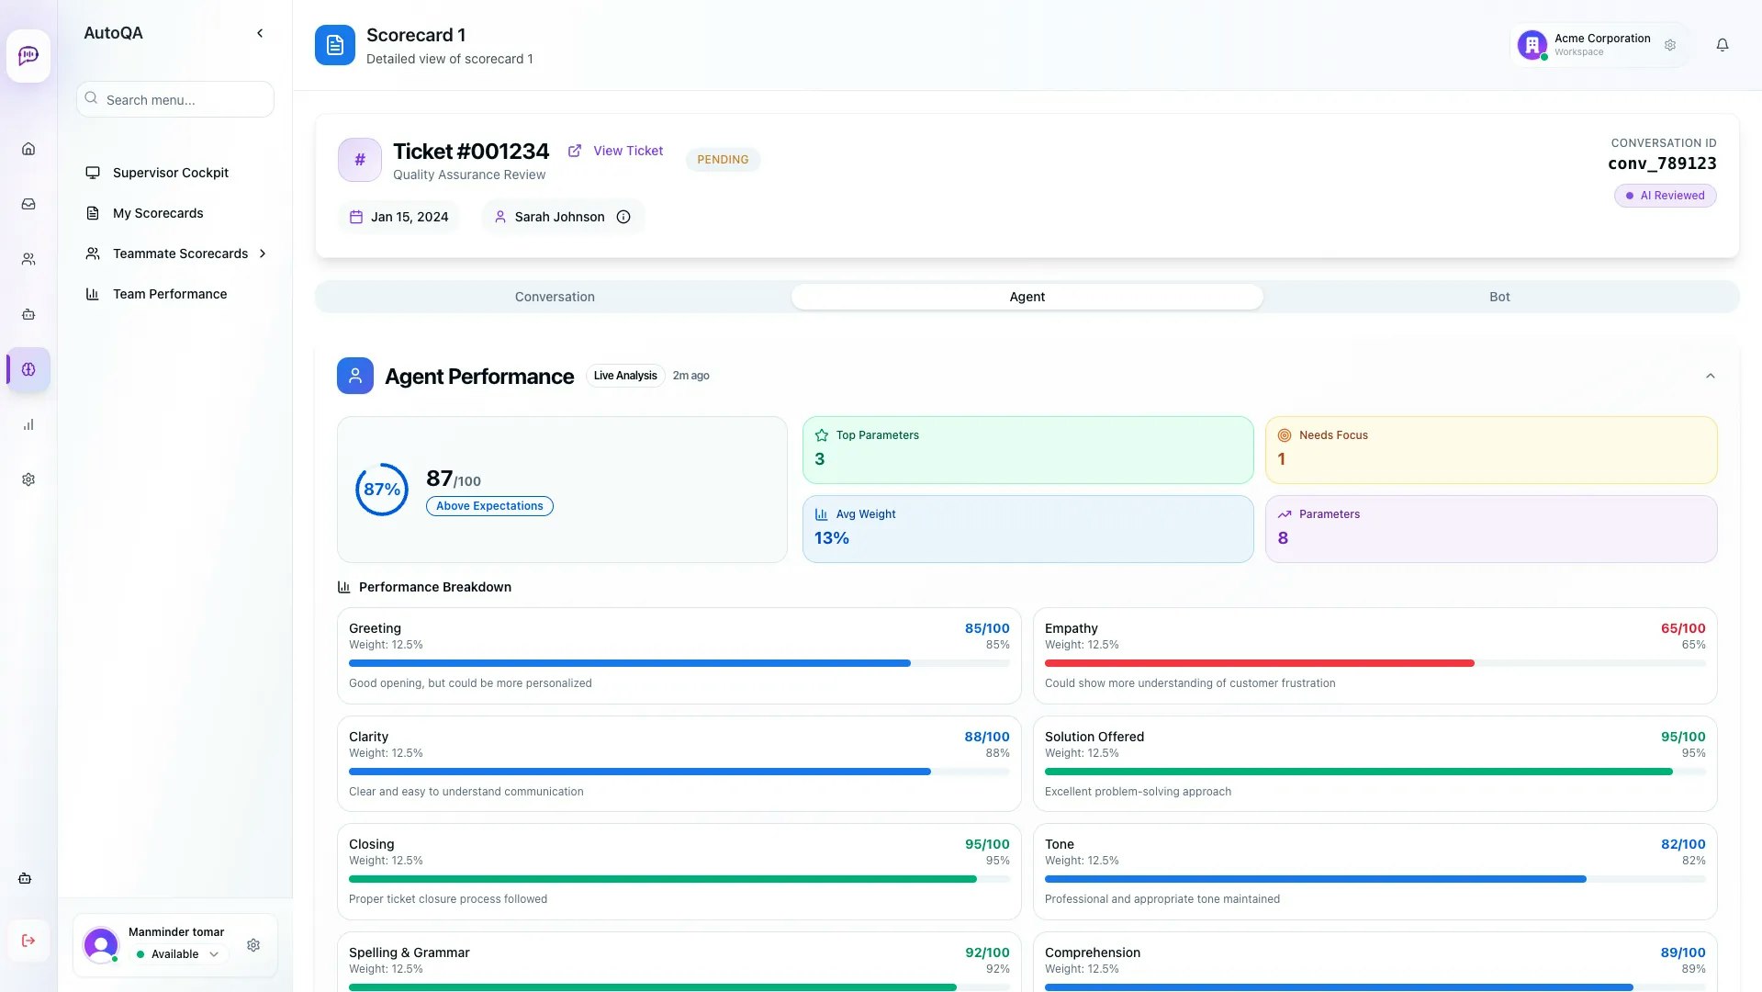Collapse the Agent Performance section chevron
1762x992 pixels.
pos(1710,376)
